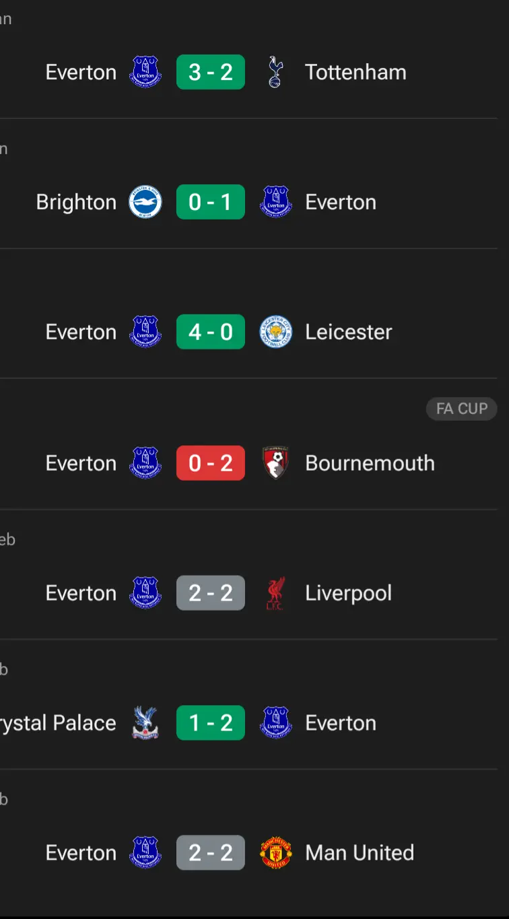Viewport: 509px width, 919px height.
Task: Tap the Tottenham club crest
Action: click(275, 72)
